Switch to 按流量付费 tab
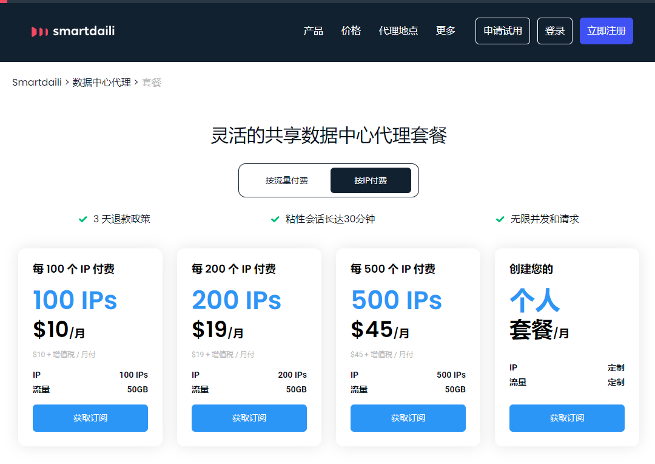 pyautogui.click(x=286, y=180)
